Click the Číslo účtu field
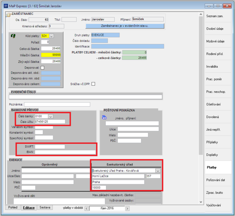This screenshot has width=235, height=216. pos(50,122)
